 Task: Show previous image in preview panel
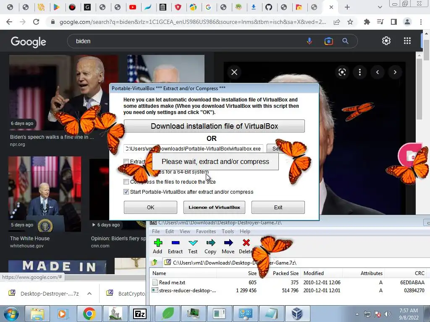pyautogui.click(x=378, y=72)
